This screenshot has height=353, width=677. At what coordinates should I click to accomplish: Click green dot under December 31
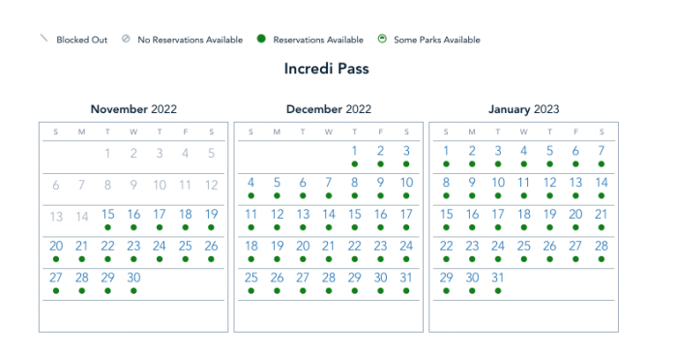click(406, 291)
